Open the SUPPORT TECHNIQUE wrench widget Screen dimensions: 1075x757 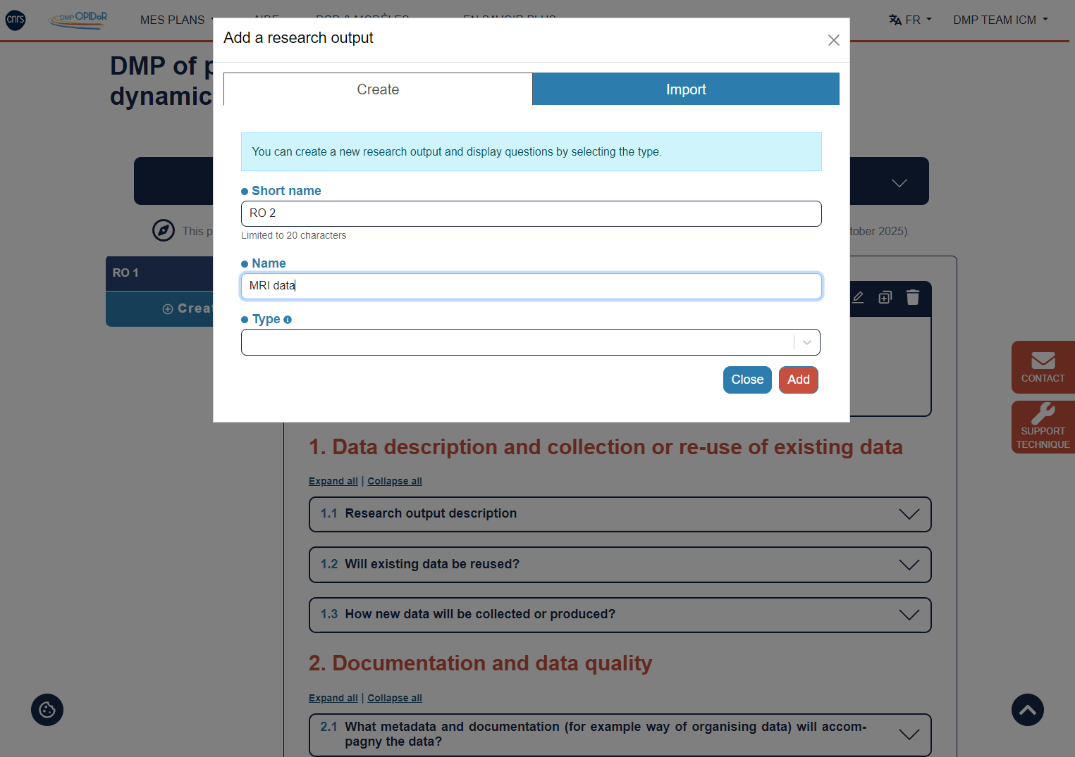click(x=1043, y=427)
